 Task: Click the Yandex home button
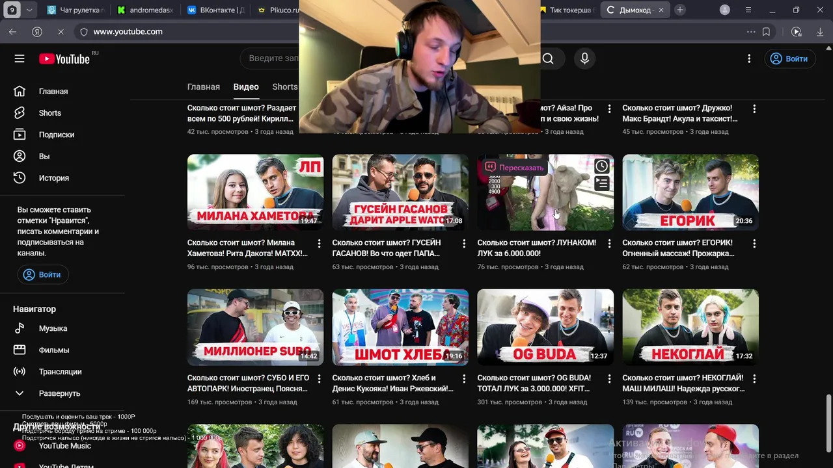tap(37, 31)
